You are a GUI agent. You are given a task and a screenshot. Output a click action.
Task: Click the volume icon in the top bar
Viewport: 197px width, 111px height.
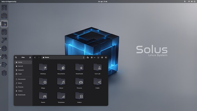192,1
